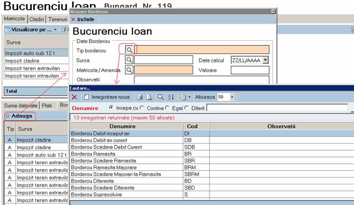Switch to the Cladiri tab
The width and height of the screenshot is (354, 205).
point(37,20)
